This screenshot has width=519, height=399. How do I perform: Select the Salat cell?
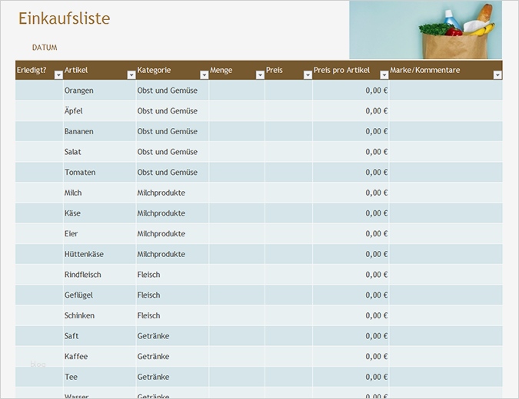99,152
